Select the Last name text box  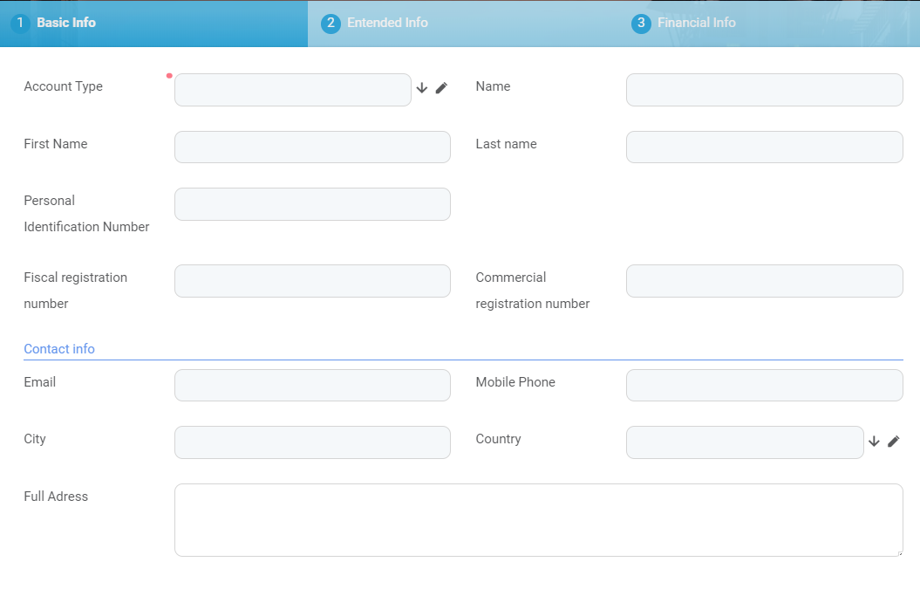[764, 147]
